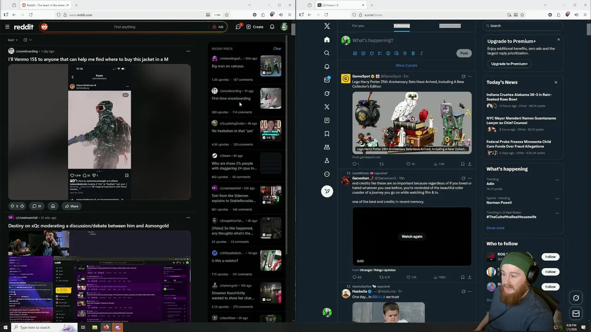Open the feed view layout dropdown

27,40
